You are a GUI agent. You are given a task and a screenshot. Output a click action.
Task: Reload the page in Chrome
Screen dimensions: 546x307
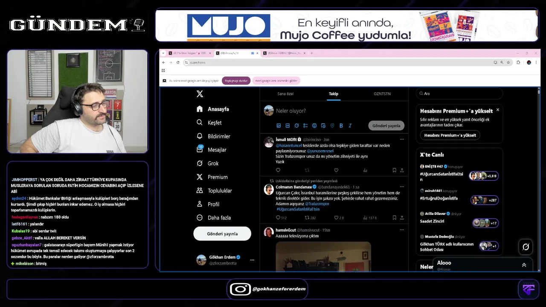click(x=177, y=62)
